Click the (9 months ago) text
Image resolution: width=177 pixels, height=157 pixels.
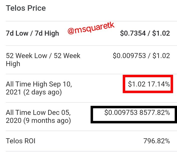click(x=47, y=121)
